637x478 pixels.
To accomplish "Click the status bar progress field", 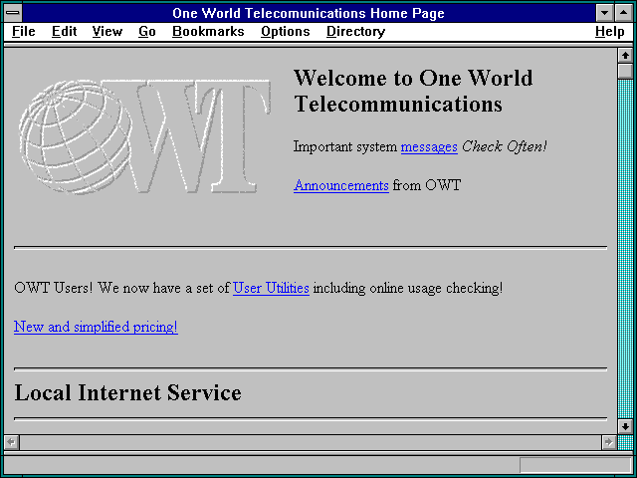I will point(575,465).
